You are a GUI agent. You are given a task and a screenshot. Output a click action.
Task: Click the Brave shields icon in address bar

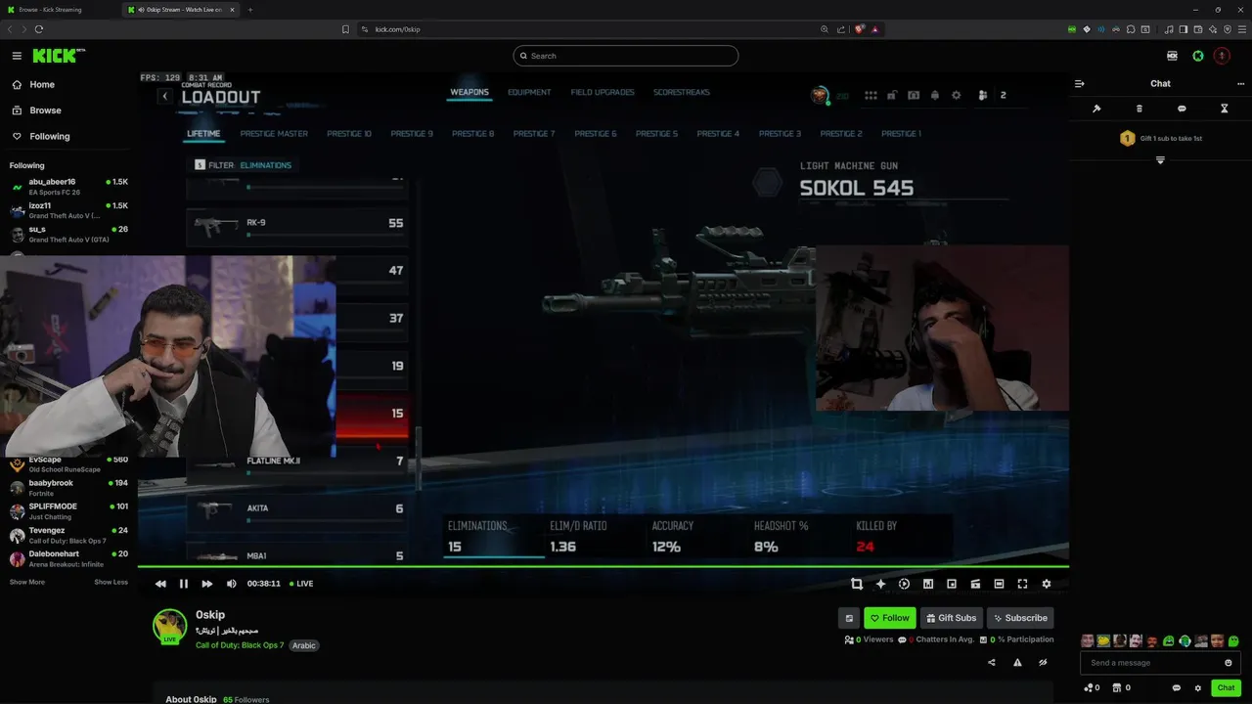860,29
